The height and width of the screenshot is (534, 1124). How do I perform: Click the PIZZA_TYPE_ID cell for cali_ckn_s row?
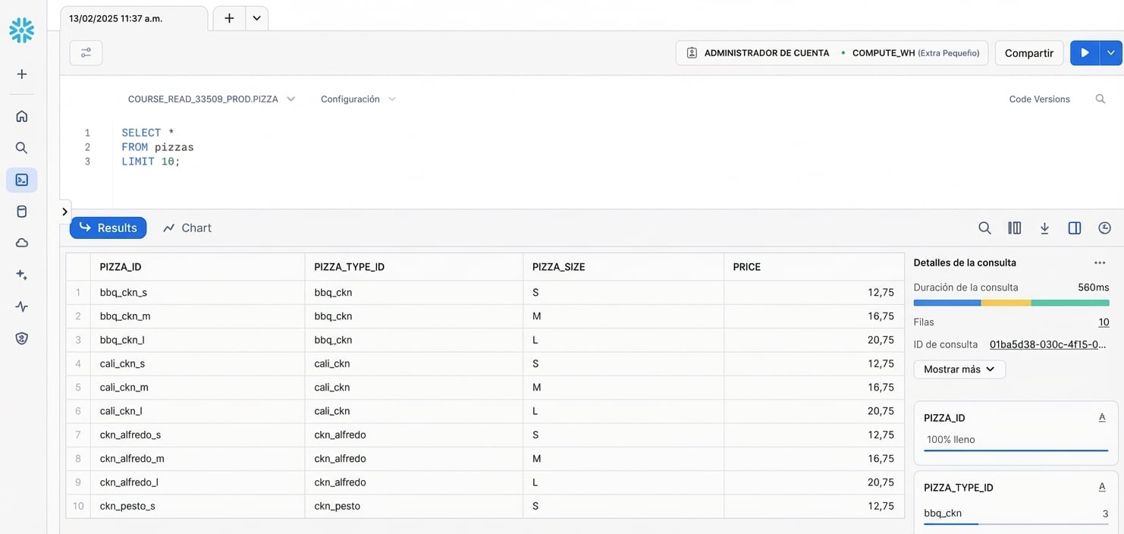point(414,363)
